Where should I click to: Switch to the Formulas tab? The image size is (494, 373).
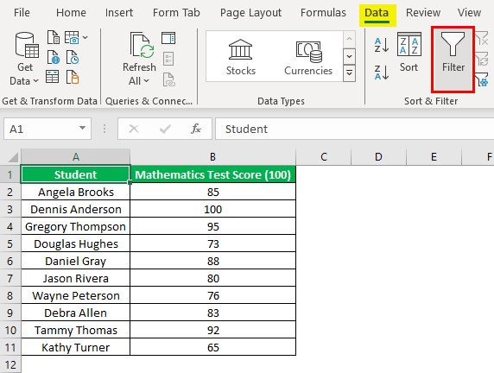click(x=323, y=13)
